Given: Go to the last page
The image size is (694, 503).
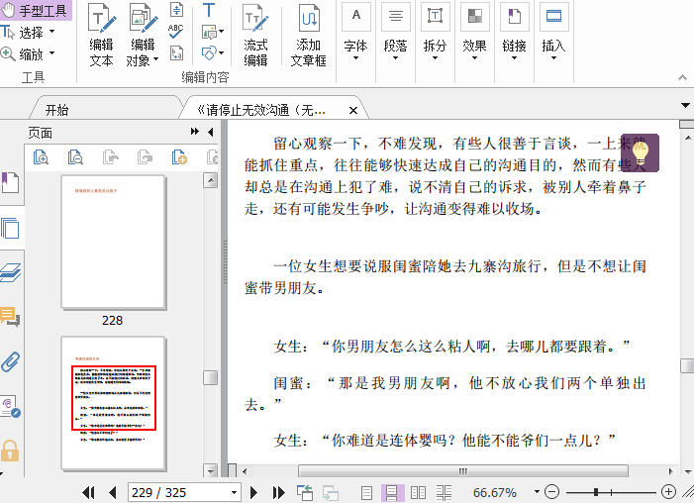Looking at the screenshot, I should point(279,492).
